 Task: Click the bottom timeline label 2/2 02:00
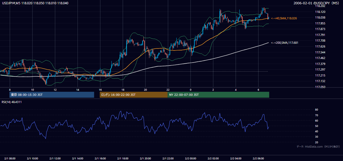(213, 158)
